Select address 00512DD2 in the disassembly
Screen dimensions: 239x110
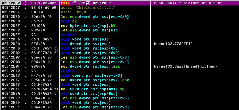tap(11, 3)
